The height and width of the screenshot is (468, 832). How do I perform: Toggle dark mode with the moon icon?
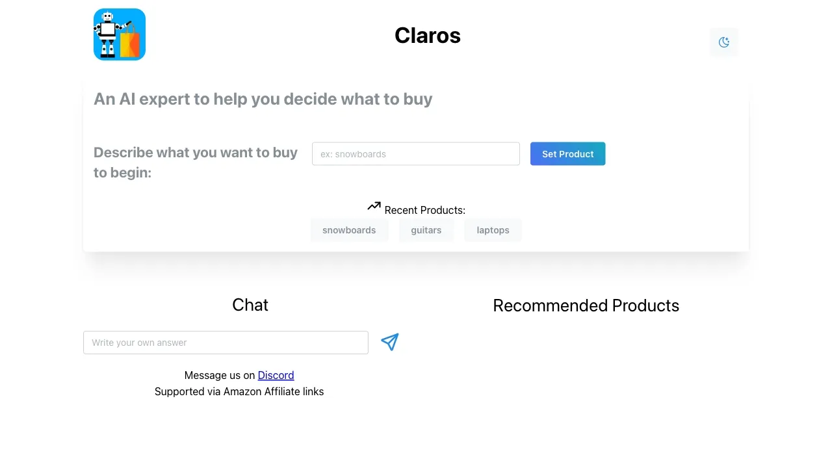click(x=723, y=42)
